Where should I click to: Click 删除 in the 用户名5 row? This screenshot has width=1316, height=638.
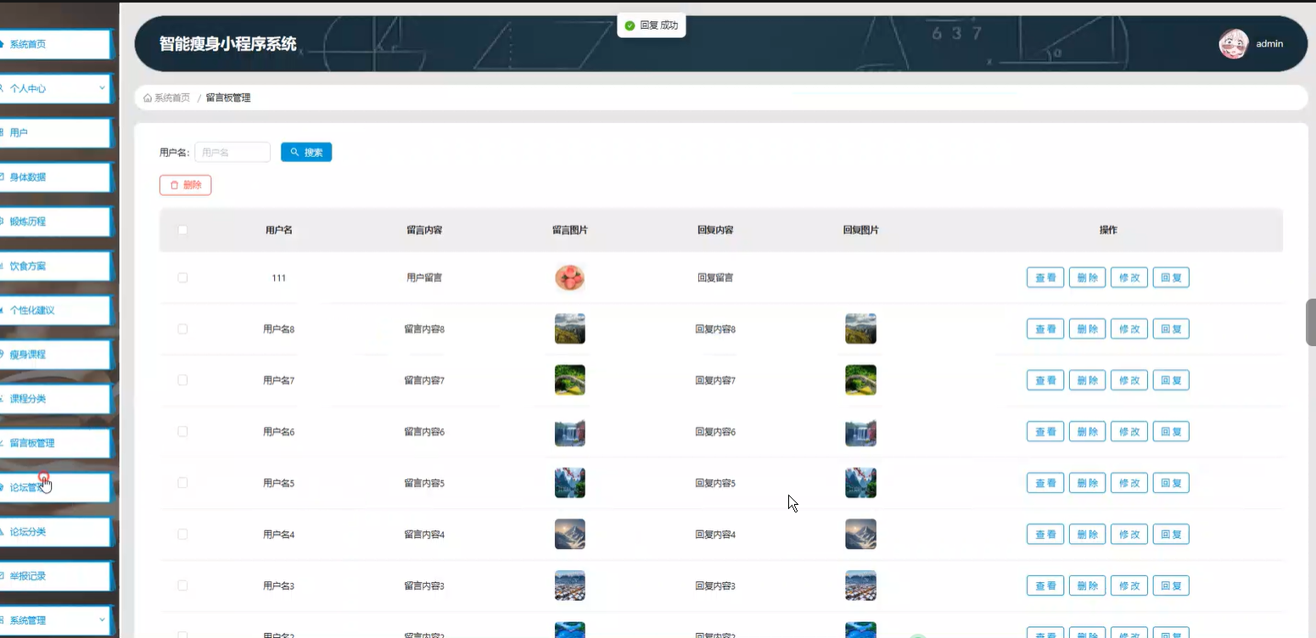coord(1087,483)
